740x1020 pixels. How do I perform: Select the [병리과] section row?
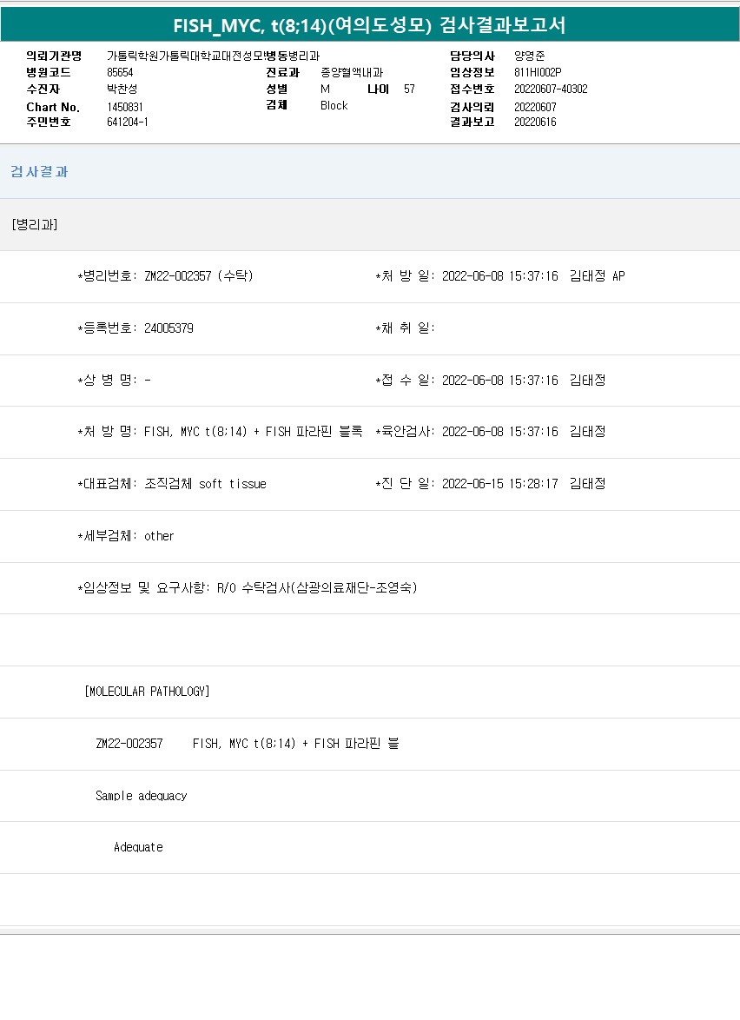pos(35,224)
